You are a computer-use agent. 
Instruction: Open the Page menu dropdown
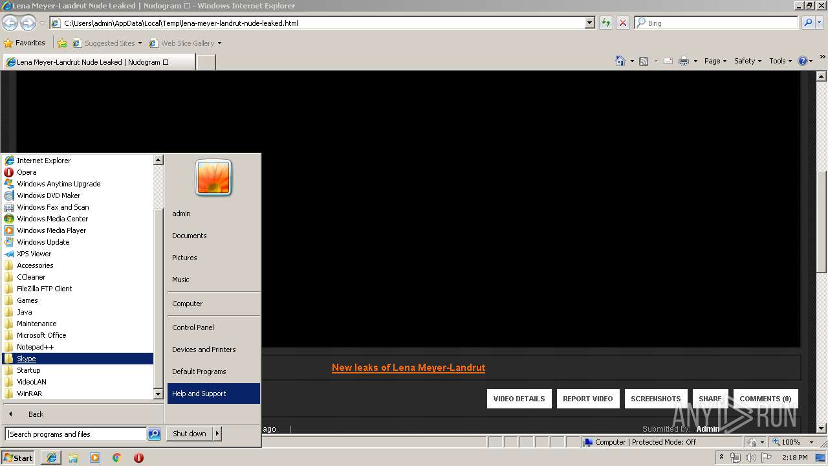[x=715, y=61]
